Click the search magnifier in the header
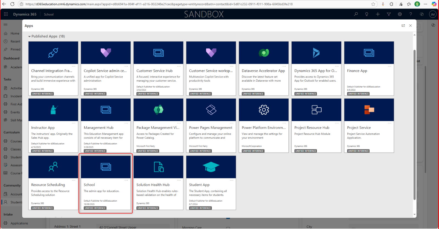This screenshot has width=439, height=229. tap(356, 14)
